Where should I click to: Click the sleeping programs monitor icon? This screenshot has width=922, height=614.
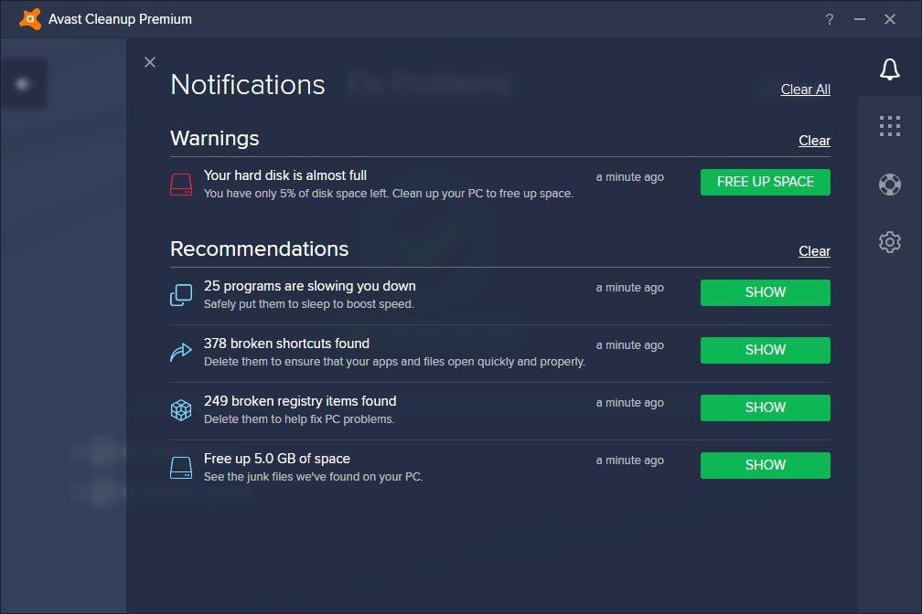[x=180, y=293]
